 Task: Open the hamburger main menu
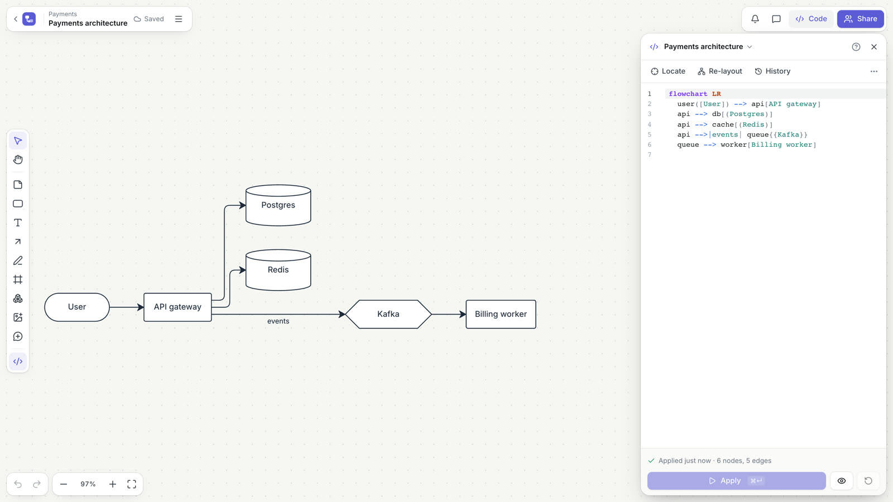(x=179, y=19)
